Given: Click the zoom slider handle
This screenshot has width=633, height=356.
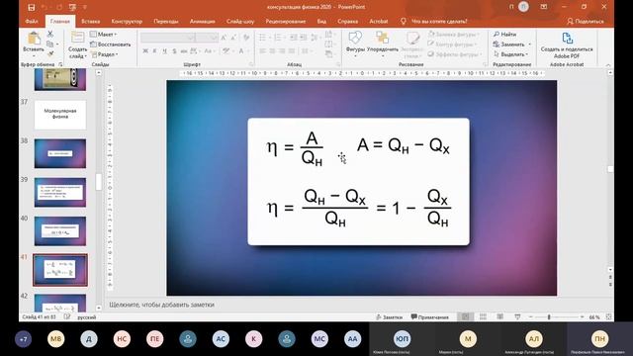Looking at the screenshot, I should (x=549, y=317).
